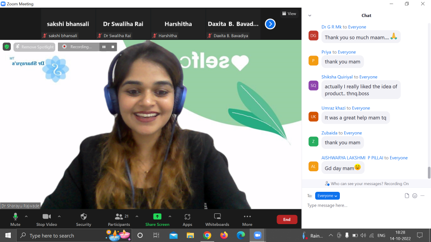Click the file attachment icon in chat
Image resolution: width=431 pixels, height=242 pixels.
pyautogui.click(x=407, y=196)
